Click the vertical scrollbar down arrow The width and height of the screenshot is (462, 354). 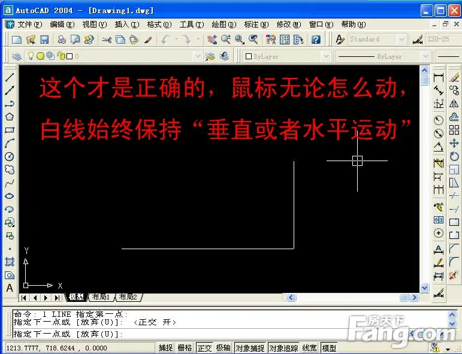click(425, 288)
